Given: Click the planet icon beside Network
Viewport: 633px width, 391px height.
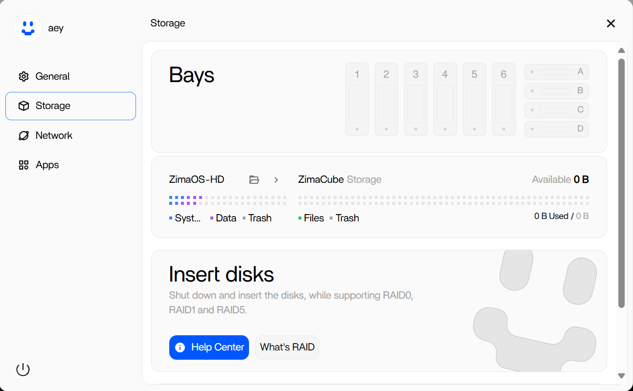Looking at the screenshot, I should point(23,135).
